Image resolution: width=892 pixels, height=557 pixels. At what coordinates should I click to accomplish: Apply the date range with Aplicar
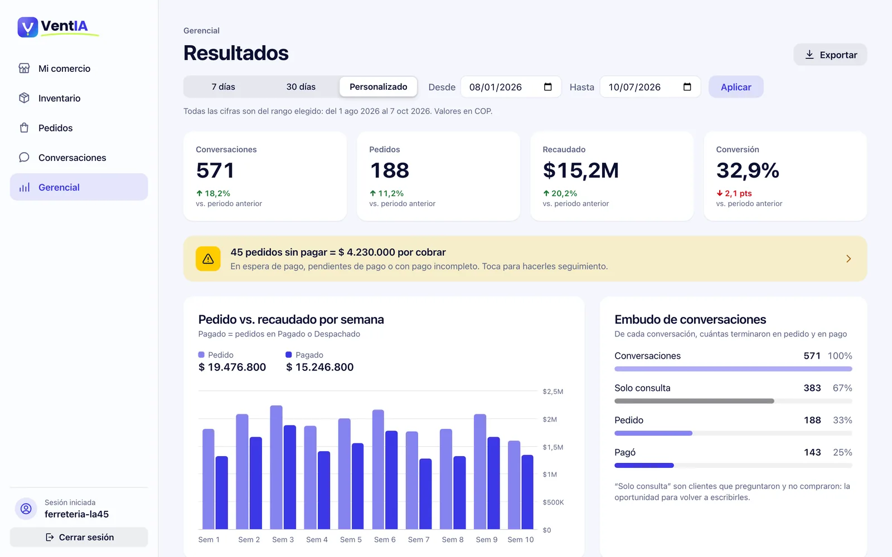(x=736, y=87)
